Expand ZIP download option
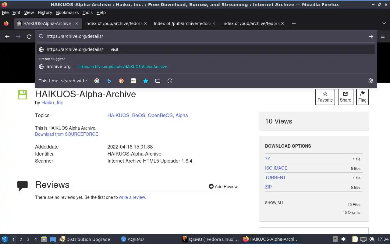Viewport: 390px width, 244px height. [x=268, y=187]
